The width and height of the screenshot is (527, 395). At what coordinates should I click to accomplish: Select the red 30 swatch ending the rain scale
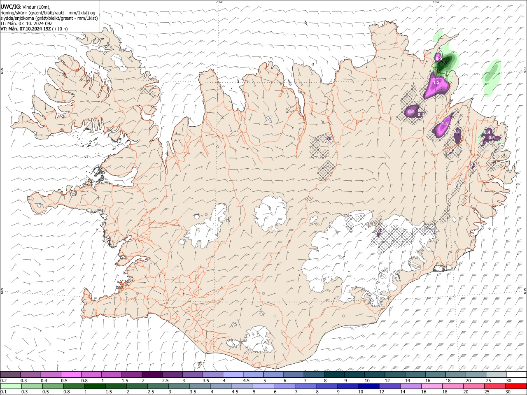tap(515, 386)
